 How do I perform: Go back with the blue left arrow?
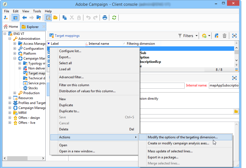[24, 18]
